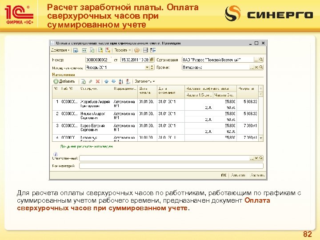Click into the Номер field

[x=98, y=60]
